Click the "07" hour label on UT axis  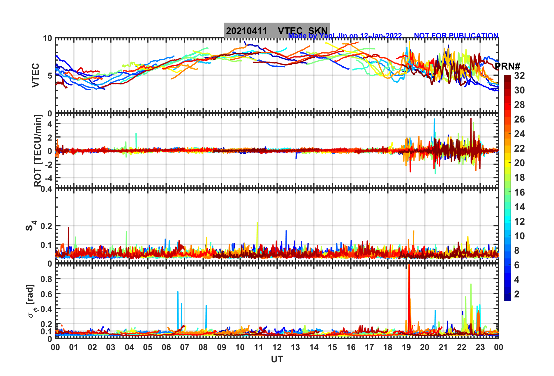click(185, 347)
